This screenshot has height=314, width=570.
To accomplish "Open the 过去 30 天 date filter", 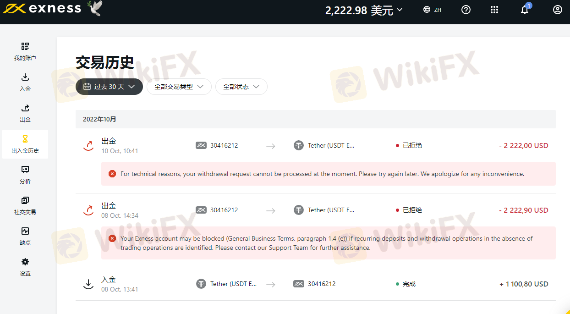I will pos(109,87).
